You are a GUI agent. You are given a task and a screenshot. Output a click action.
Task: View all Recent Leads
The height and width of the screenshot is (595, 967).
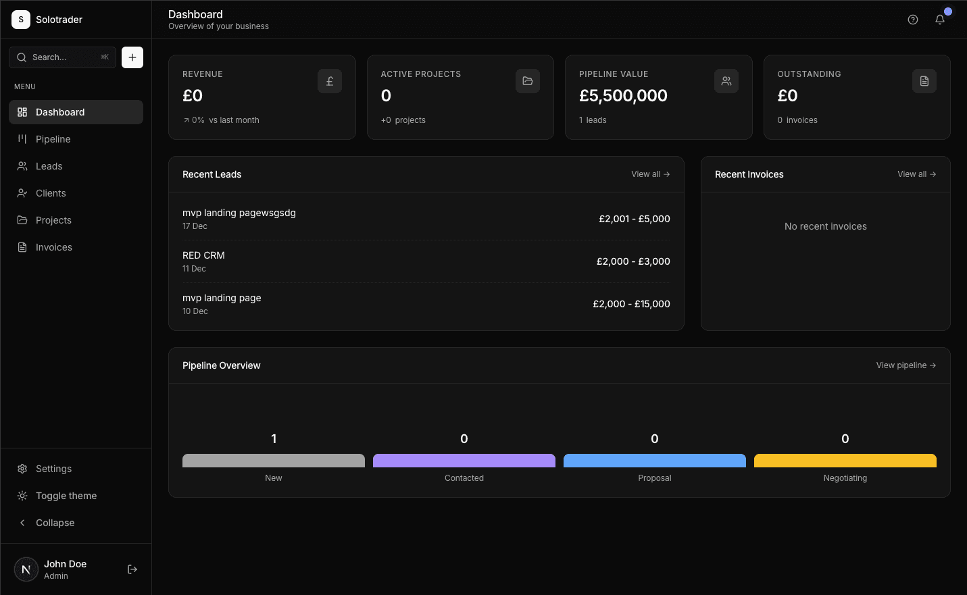click(x=649, y=174)
